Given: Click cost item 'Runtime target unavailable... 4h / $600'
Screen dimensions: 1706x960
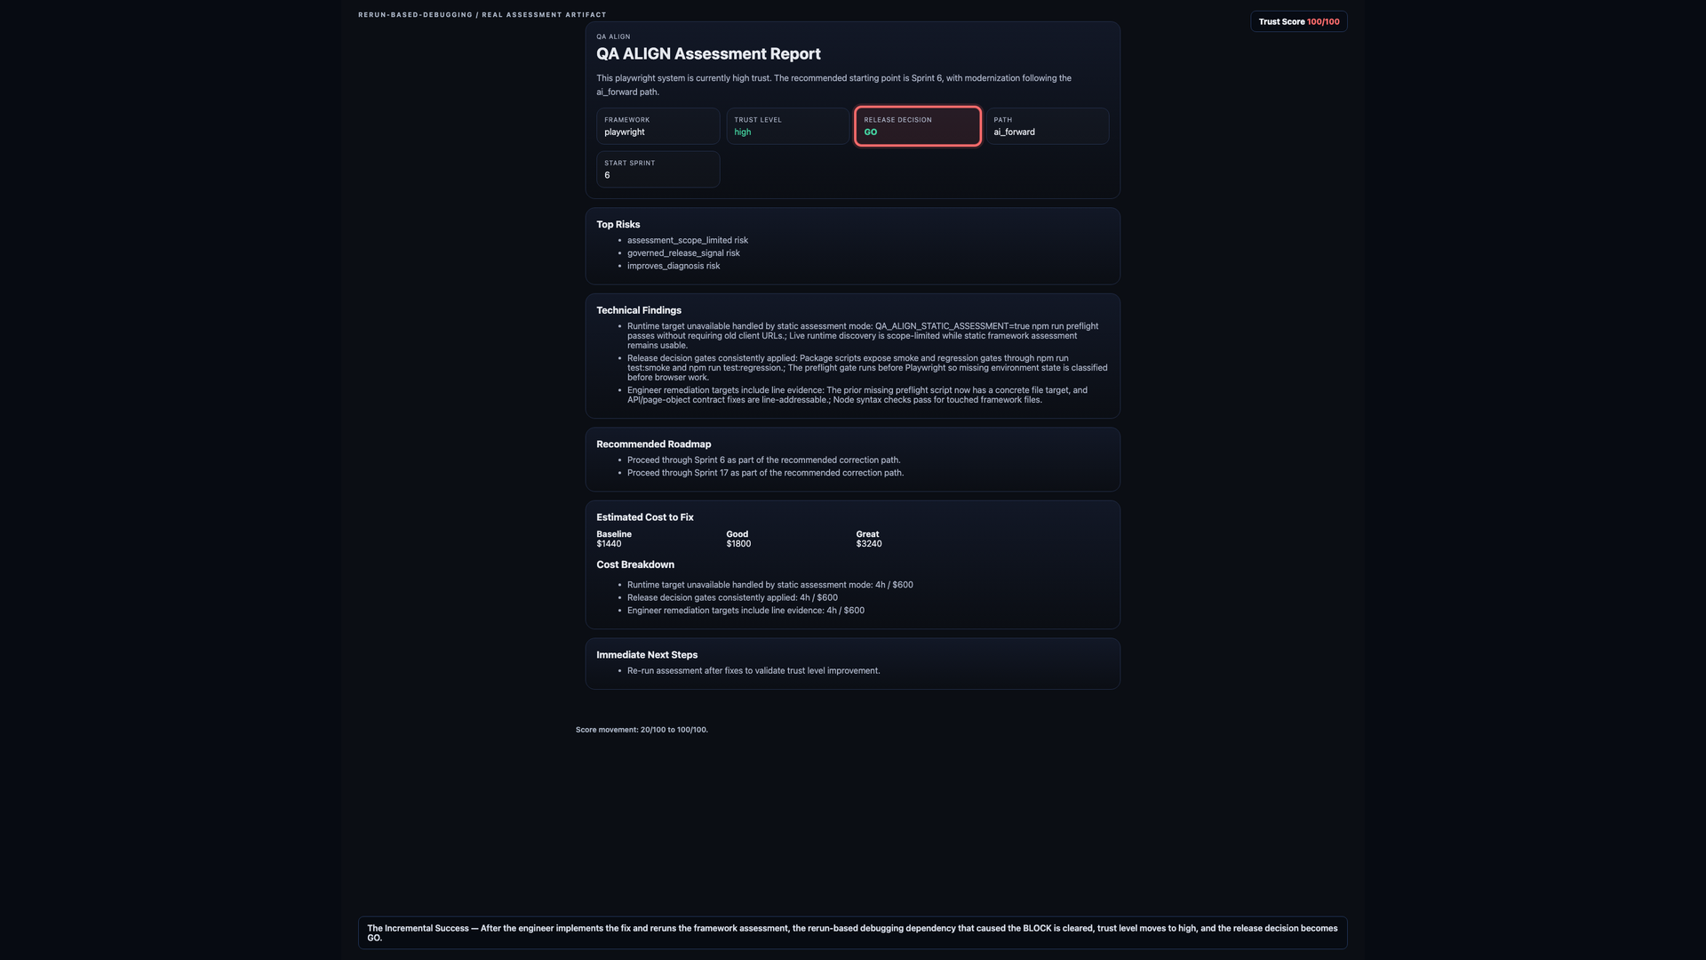Looking at the screenshot, I should 769,585.
